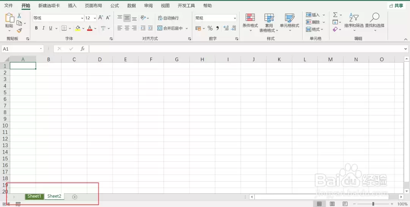Viewport: 410px width, 207px height.
Task: Open 单元格样式 cell styles
Action: click(x=289, y=22)
